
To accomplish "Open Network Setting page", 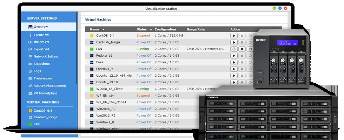I will click(46, 56).
